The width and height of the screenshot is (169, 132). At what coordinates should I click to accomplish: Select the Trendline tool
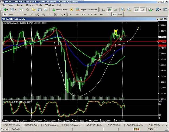(x=31, y=14)
